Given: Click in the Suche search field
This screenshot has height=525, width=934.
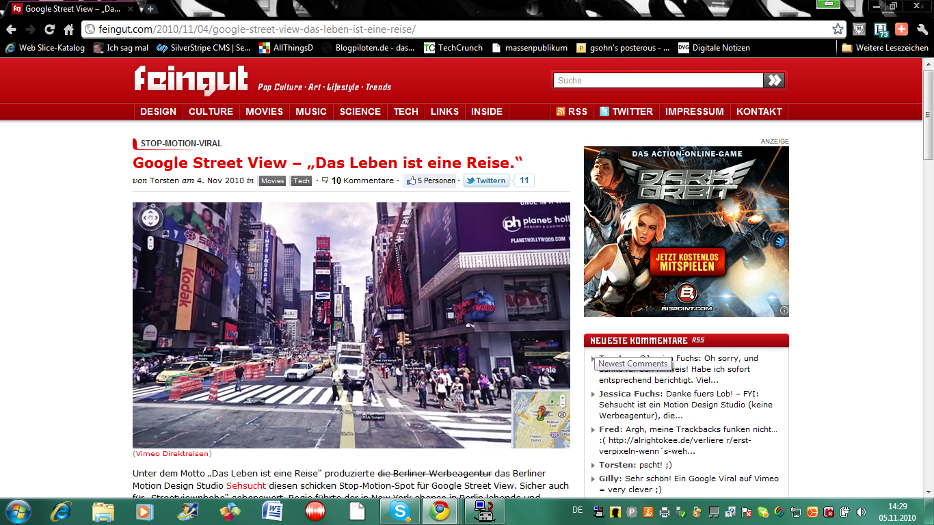Looking at the screenshot, I should coord(658,81).
